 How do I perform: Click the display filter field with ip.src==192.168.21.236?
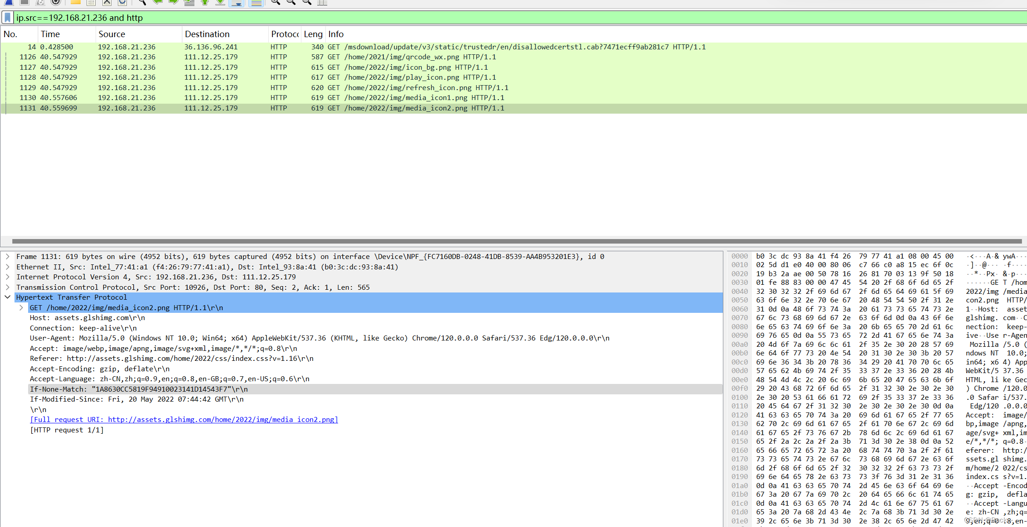[x=520, y=18]
